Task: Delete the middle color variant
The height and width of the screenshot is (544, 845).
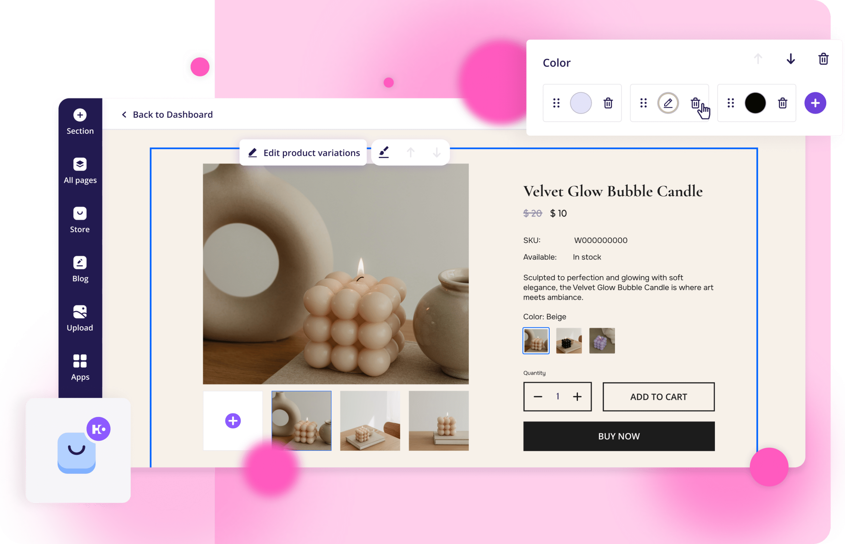Action: tap(695, 103)
